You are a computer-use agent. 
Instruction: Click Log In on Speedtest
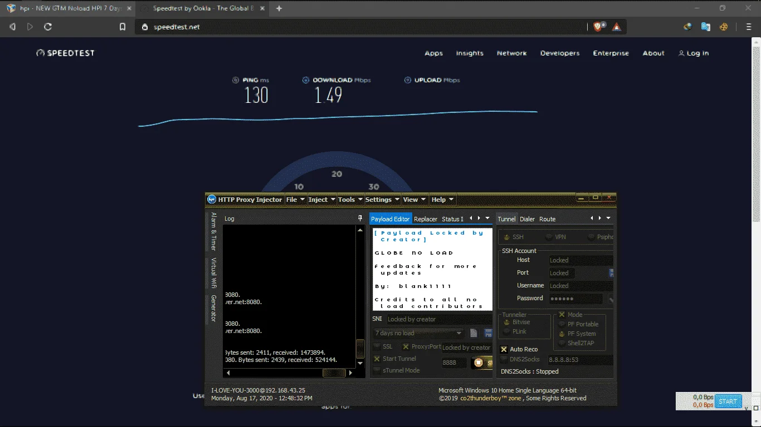tap(694, 53)
